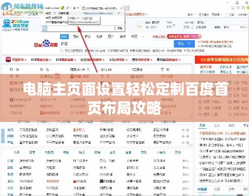Image resolution: width=249 pixels, height=196 pixels.
Task: Open the red 4399游戏 link
Action: pyautogui.click(x=53, y=181)
